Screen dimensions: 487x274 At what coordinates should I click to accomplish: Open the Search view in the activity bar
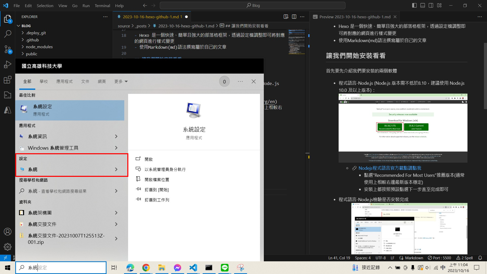[8, 34]
